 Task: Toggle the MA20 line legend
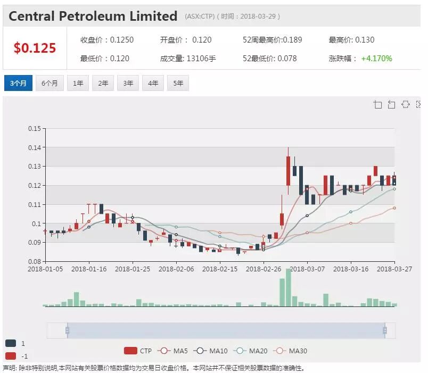[x=250, y=351]
